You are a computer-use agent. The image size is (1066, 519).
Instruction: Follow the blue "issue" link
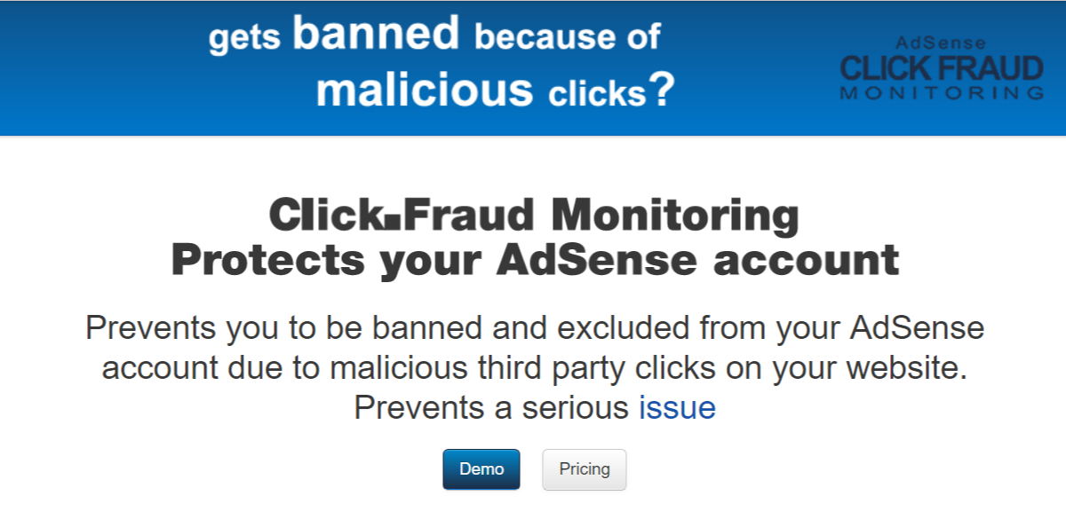click(677, 407)
